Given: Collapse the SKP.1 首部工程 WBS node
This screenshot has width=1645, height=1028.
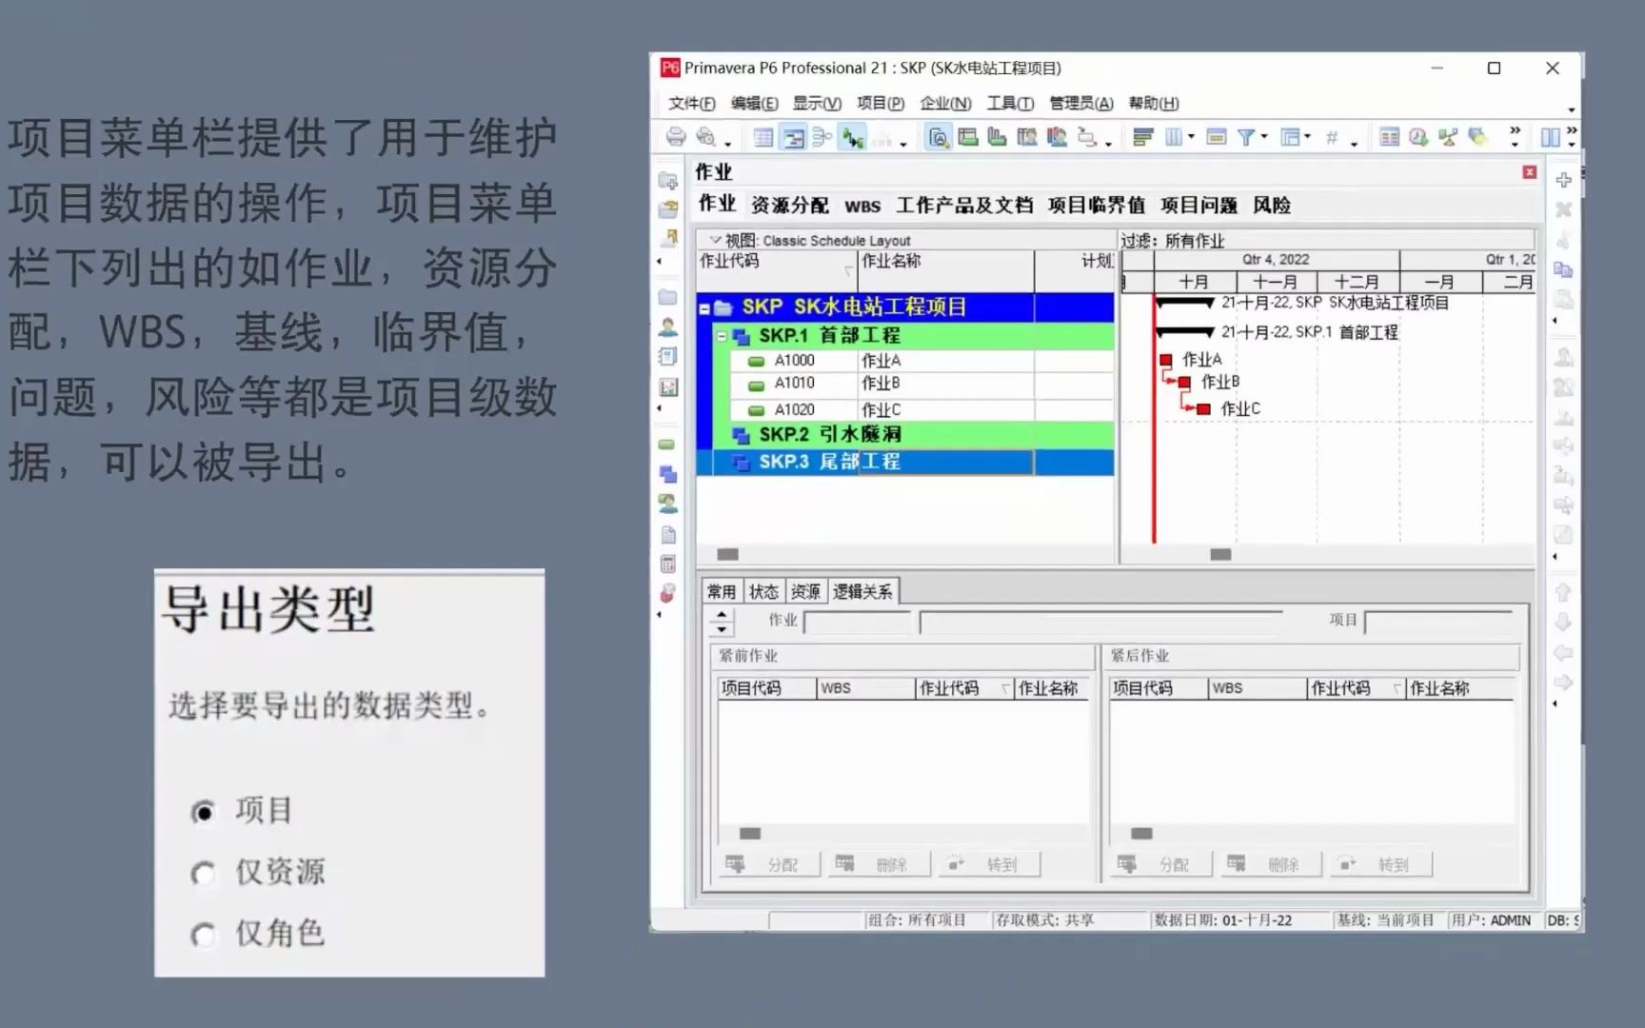Looking at the screenshot, I should [x=722, y=336].
